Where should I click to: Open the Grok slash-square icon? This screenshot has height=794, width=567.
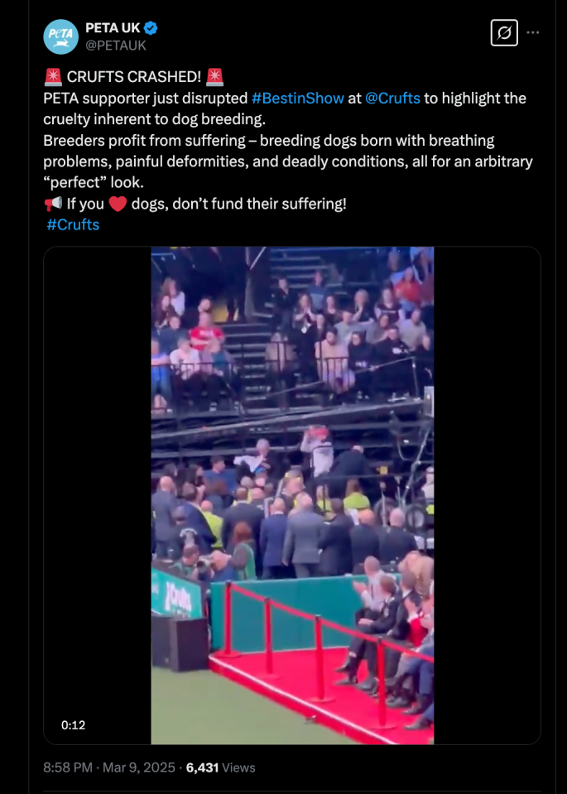504,33
